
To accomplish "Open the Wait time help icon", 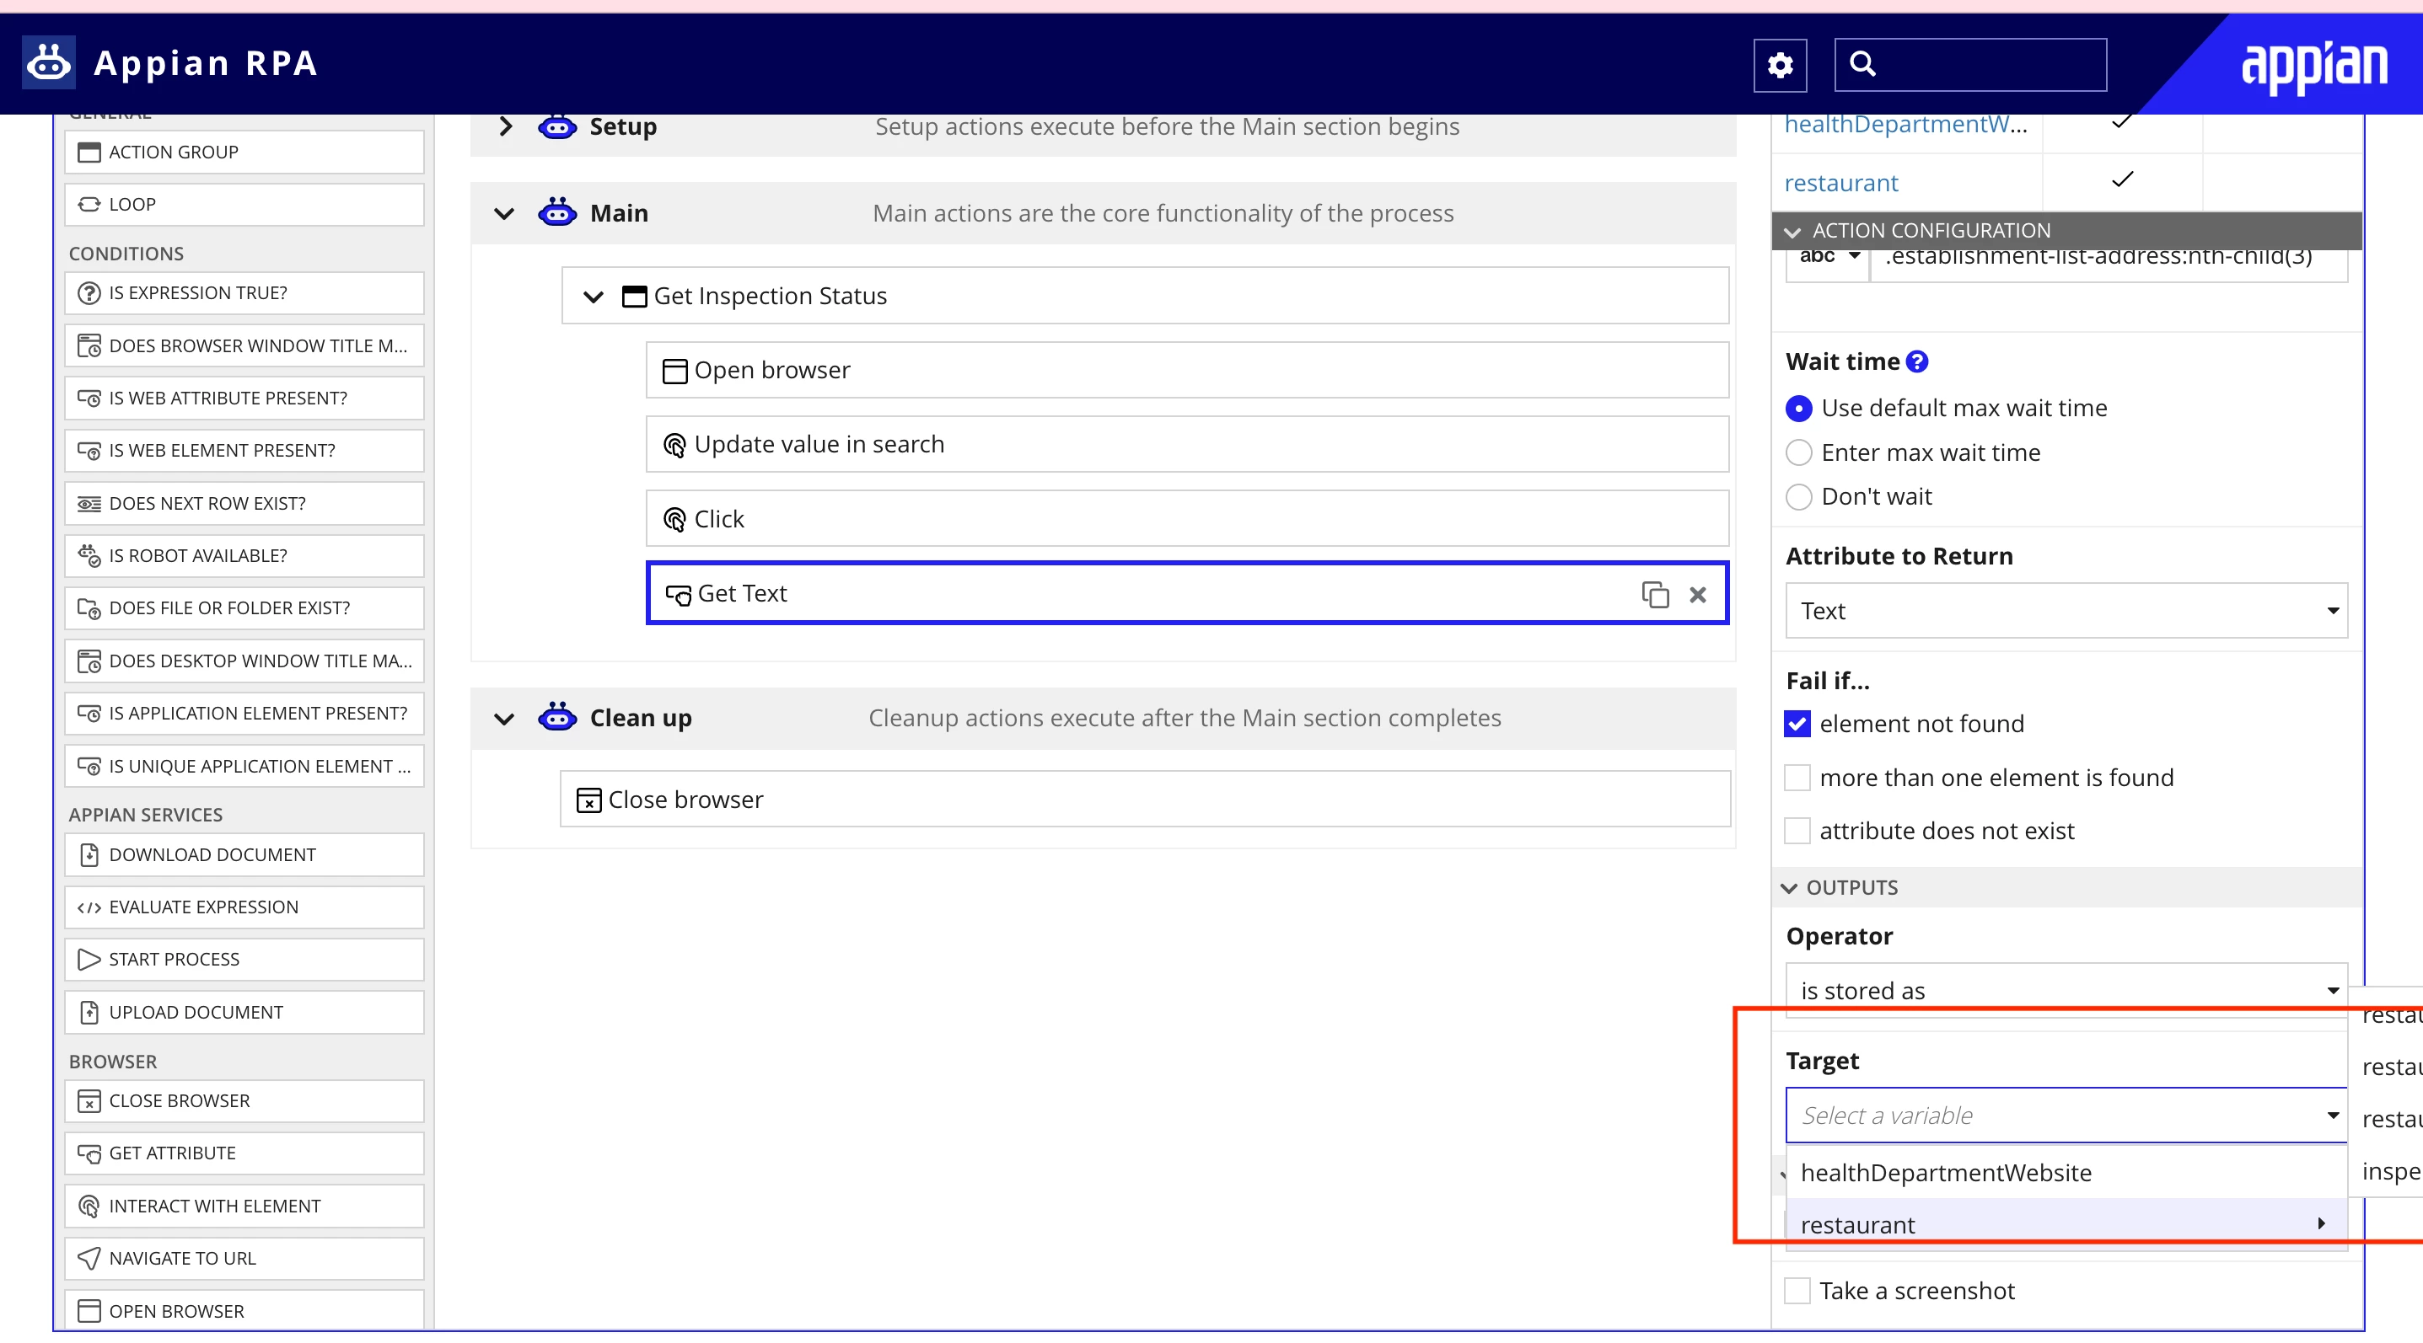I will pyautogui.click(x=1917, y=361).
